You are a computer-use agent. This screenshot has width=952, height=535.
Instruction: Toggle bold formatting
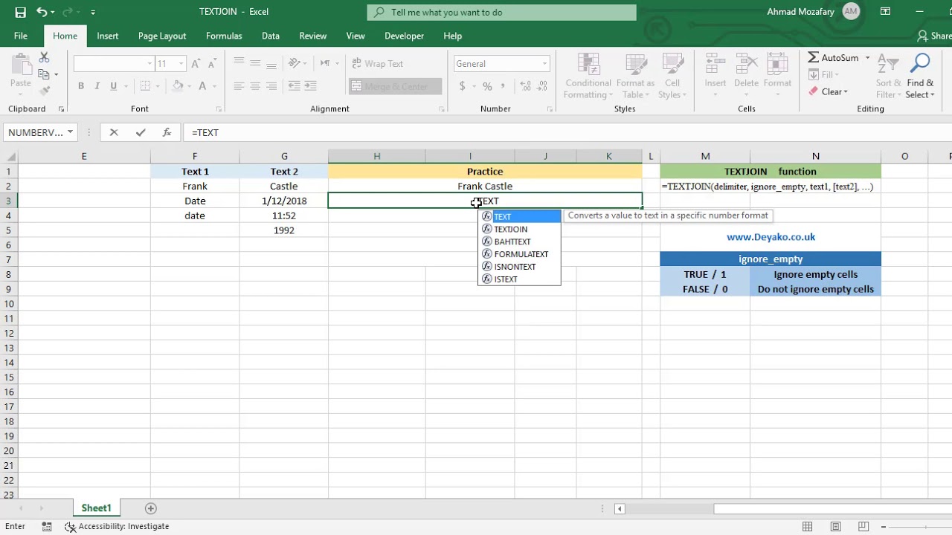[81, 86]
